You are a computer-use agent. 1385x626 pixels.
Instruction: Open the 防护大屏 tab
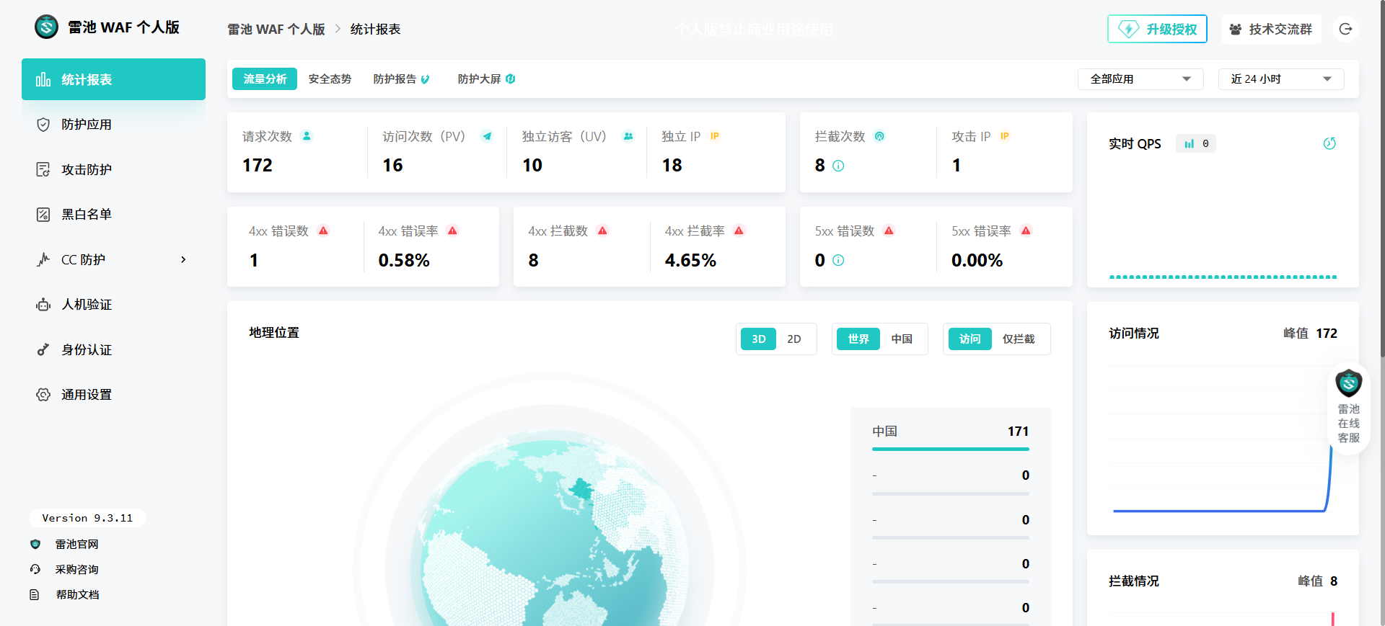[x=486, y=79]
